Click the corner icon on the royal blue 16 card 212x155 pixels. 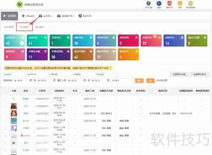[x=182, y=37]
